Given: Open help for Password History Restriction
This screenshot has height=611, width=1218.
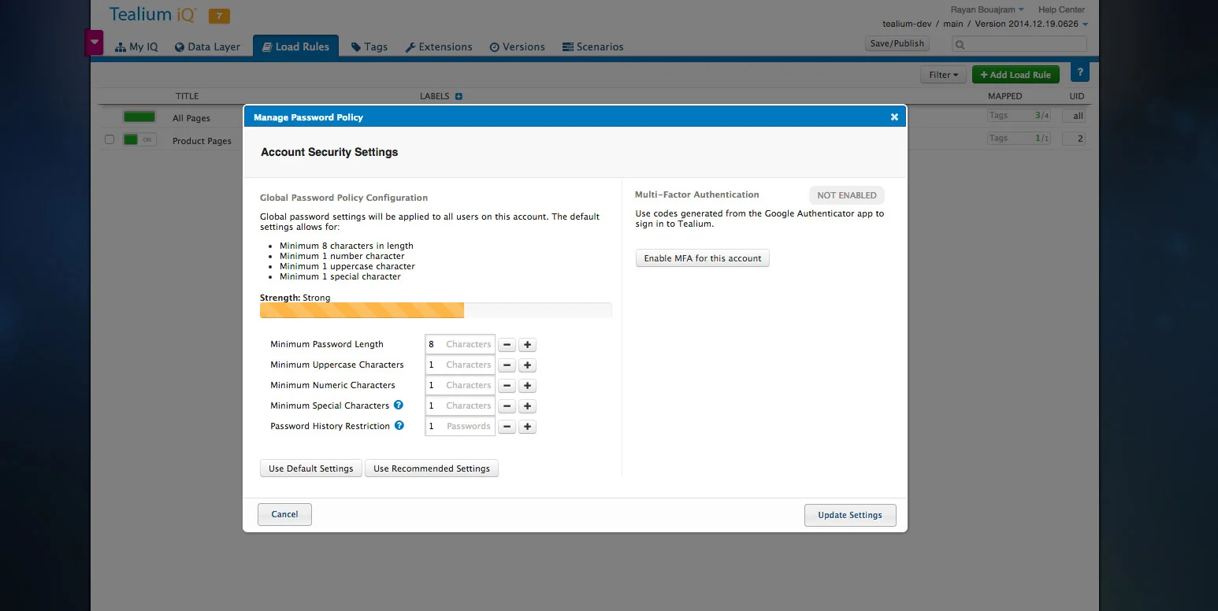Looking at the screenshot, I should 399,426.
